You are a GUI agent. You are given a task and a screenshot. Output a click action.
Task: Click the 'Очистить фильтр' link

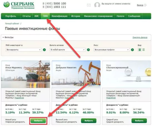coord(140,37)
